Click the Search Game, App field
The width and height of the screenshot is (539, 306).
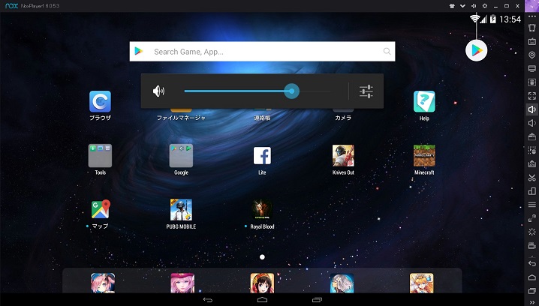[x=263, y=52]
